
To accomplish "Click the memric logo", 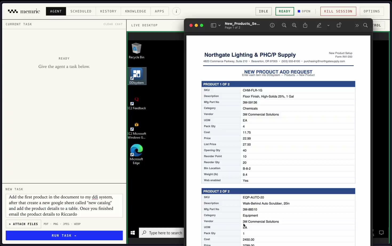I will click(24, 11).
